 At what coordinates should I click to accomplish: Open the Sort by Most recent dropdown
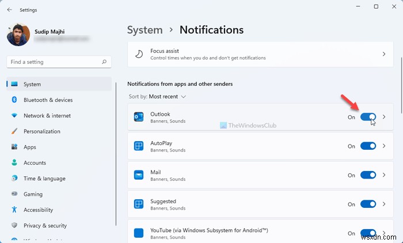click(157, 97)
